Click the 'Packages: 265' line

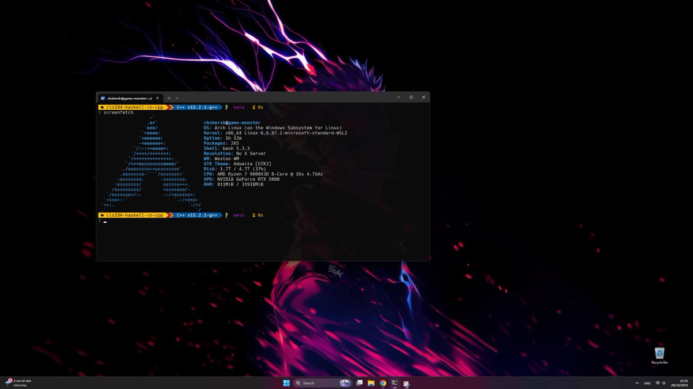click(221, 143)
